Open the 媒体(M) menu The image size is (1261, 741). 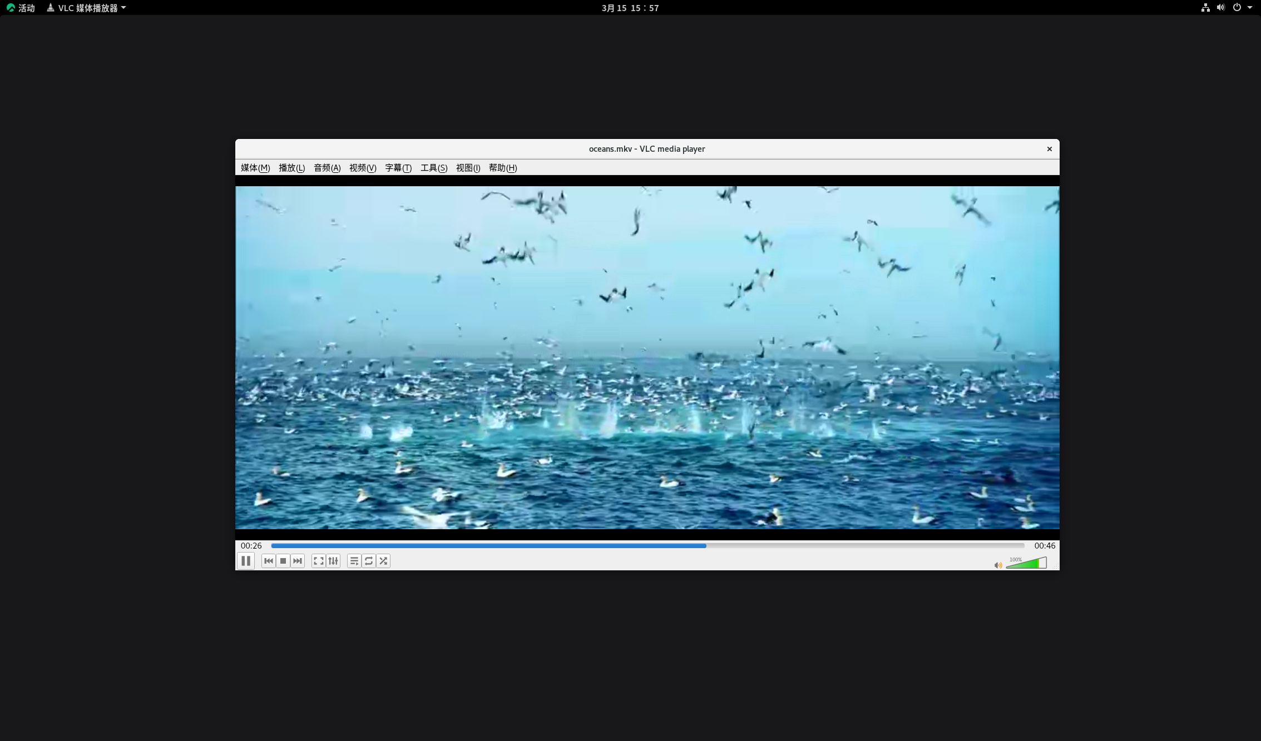pos(255,168)
